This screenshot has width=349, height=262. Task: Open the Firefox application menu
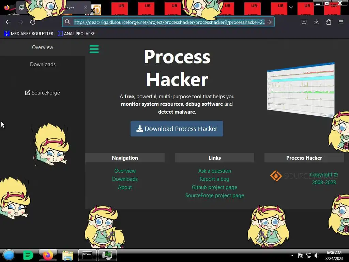(x=341, y=22)
